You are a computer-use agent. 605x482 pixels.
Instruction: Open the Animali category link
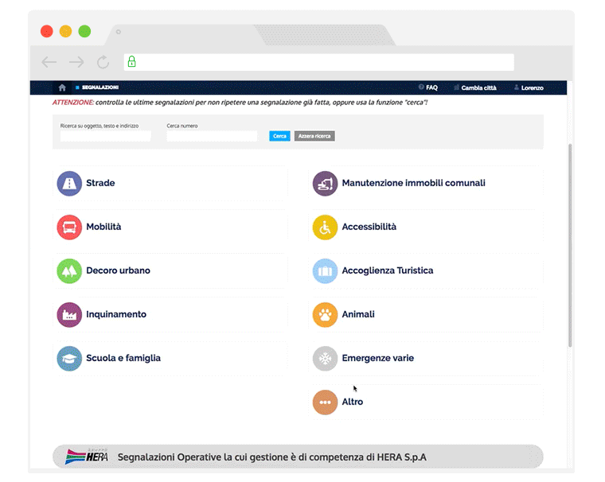(358, 314)
